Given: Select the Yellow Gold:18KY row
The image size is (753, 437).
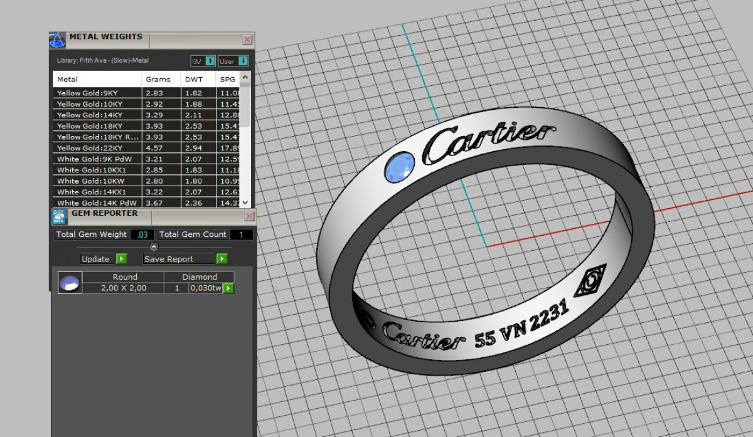Looking at the screenshot, I should [90, 126].
